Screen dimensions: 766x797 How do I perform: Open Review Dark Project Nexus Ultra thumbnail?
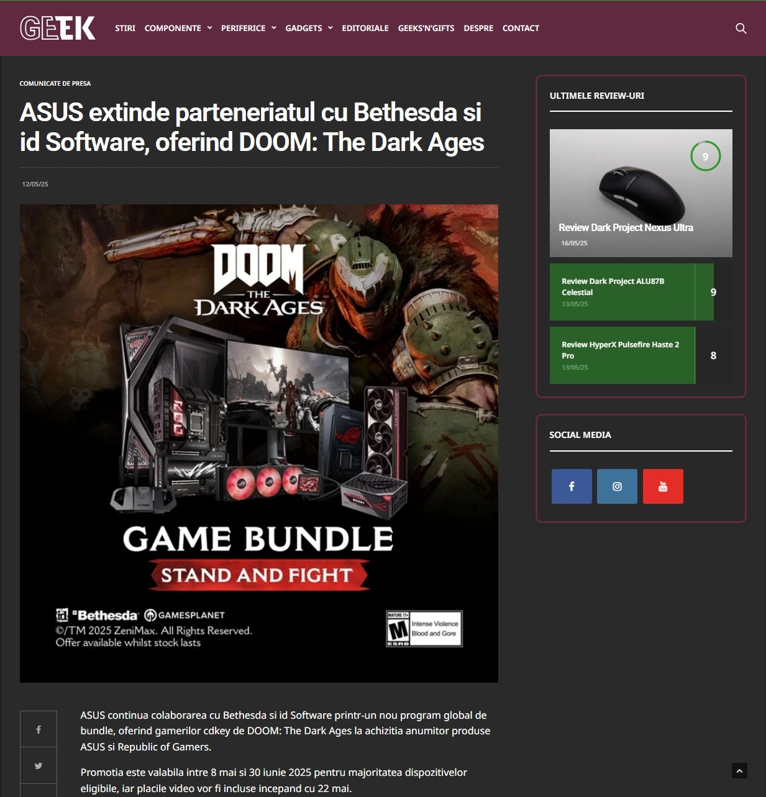pyautogui.click(x=641, y=193)
